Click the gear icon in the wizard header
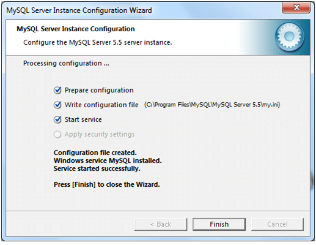The width and height of the screenshot is (316, 245). (290, 37)
